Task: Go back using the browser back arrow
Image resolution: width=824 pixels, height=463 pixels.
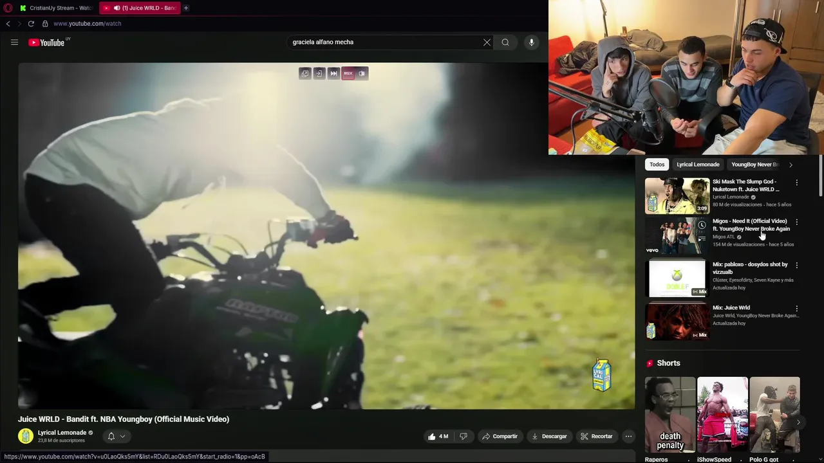Action: pos(8,24)
